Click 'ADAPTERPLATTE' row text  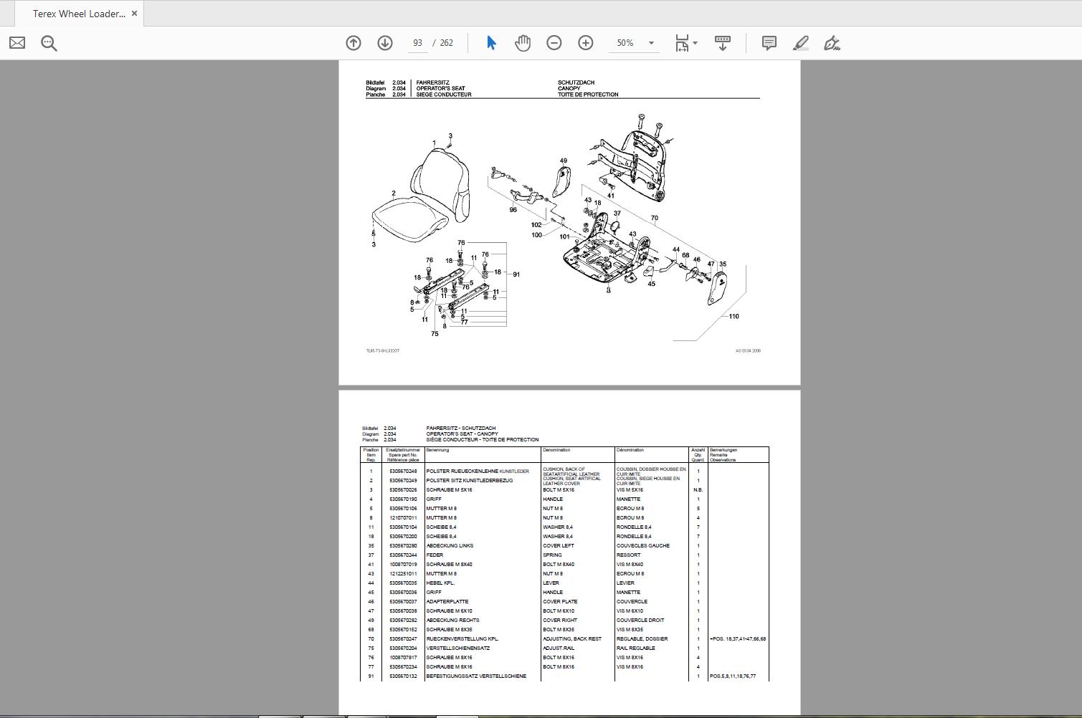pos(447,602)
